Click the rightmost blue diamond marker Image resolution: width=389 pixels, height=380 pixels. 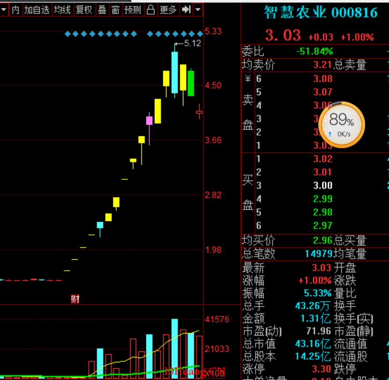200,34
